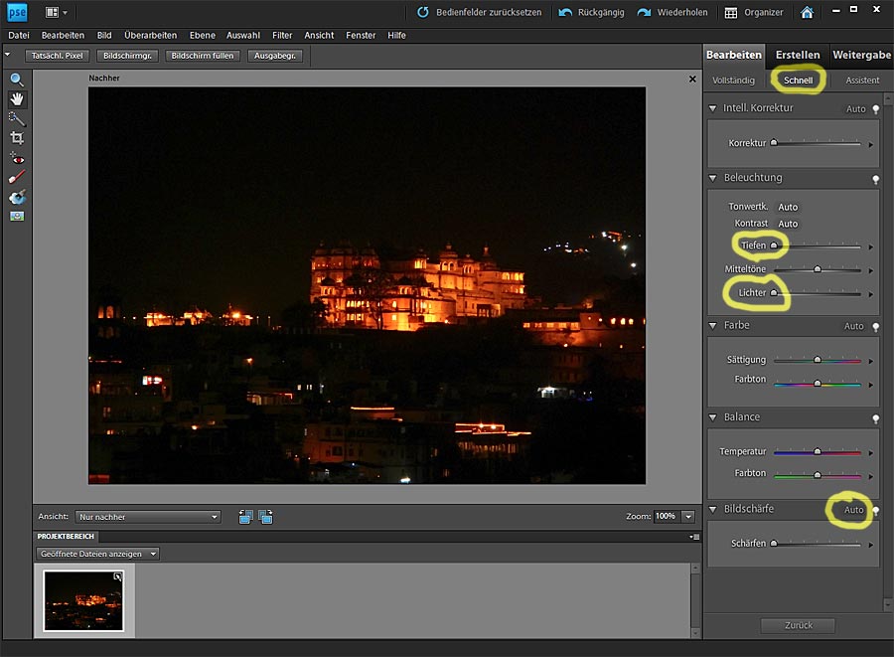Screen dimensions: 894x657
Task: Click the Bildschirm füllen button
Action: click(203, 56)
